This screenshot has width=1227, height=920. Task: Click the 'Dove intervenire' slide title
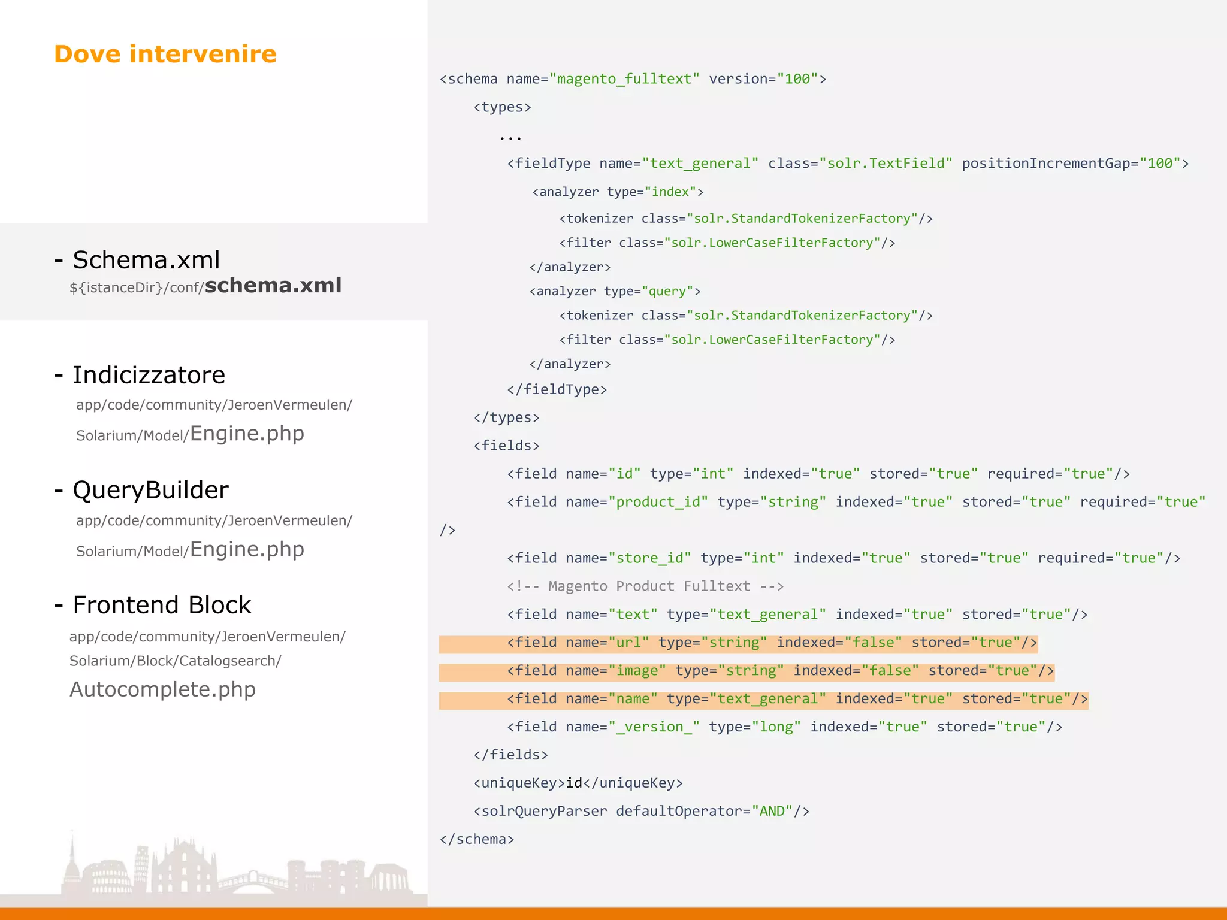click(x=165, y=54)
